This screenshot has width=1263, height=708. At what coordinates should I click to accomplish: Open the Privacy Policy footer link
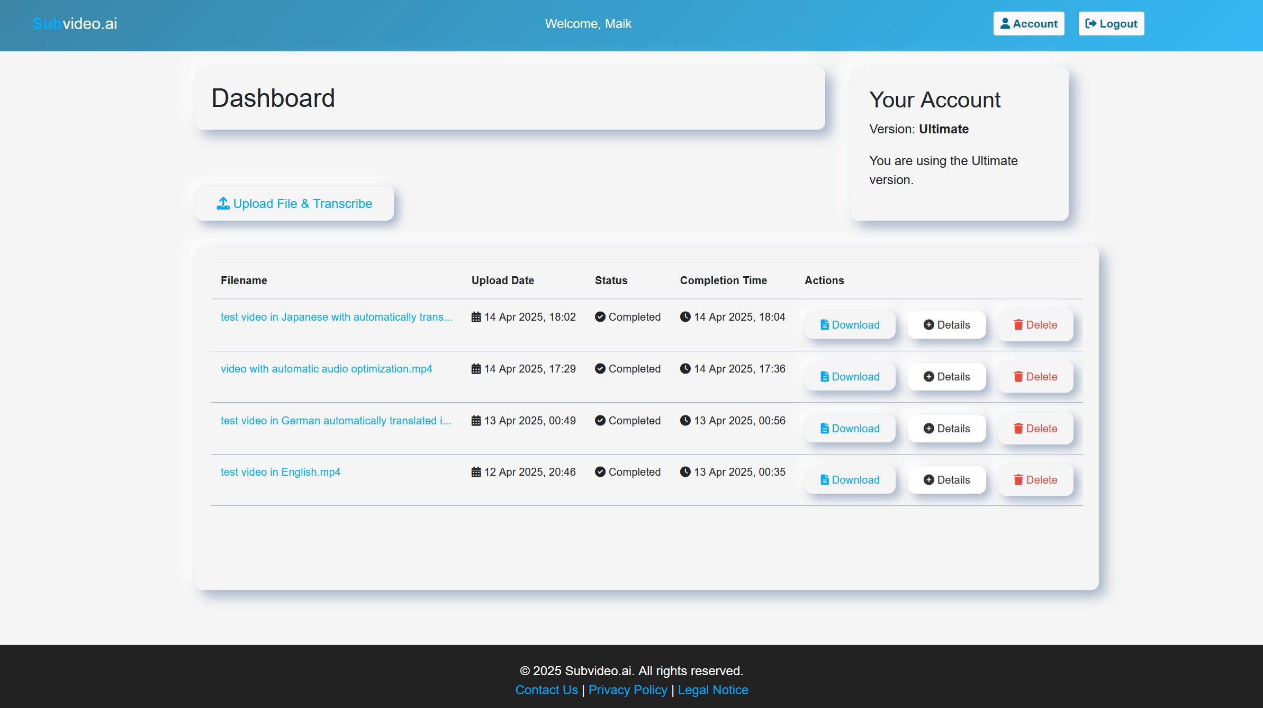point(628,690)
